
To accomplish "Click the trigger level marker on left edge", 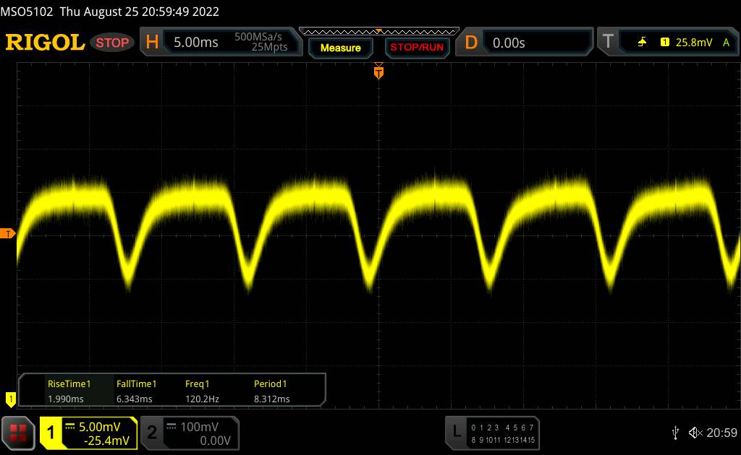I will tap(8, 233).
